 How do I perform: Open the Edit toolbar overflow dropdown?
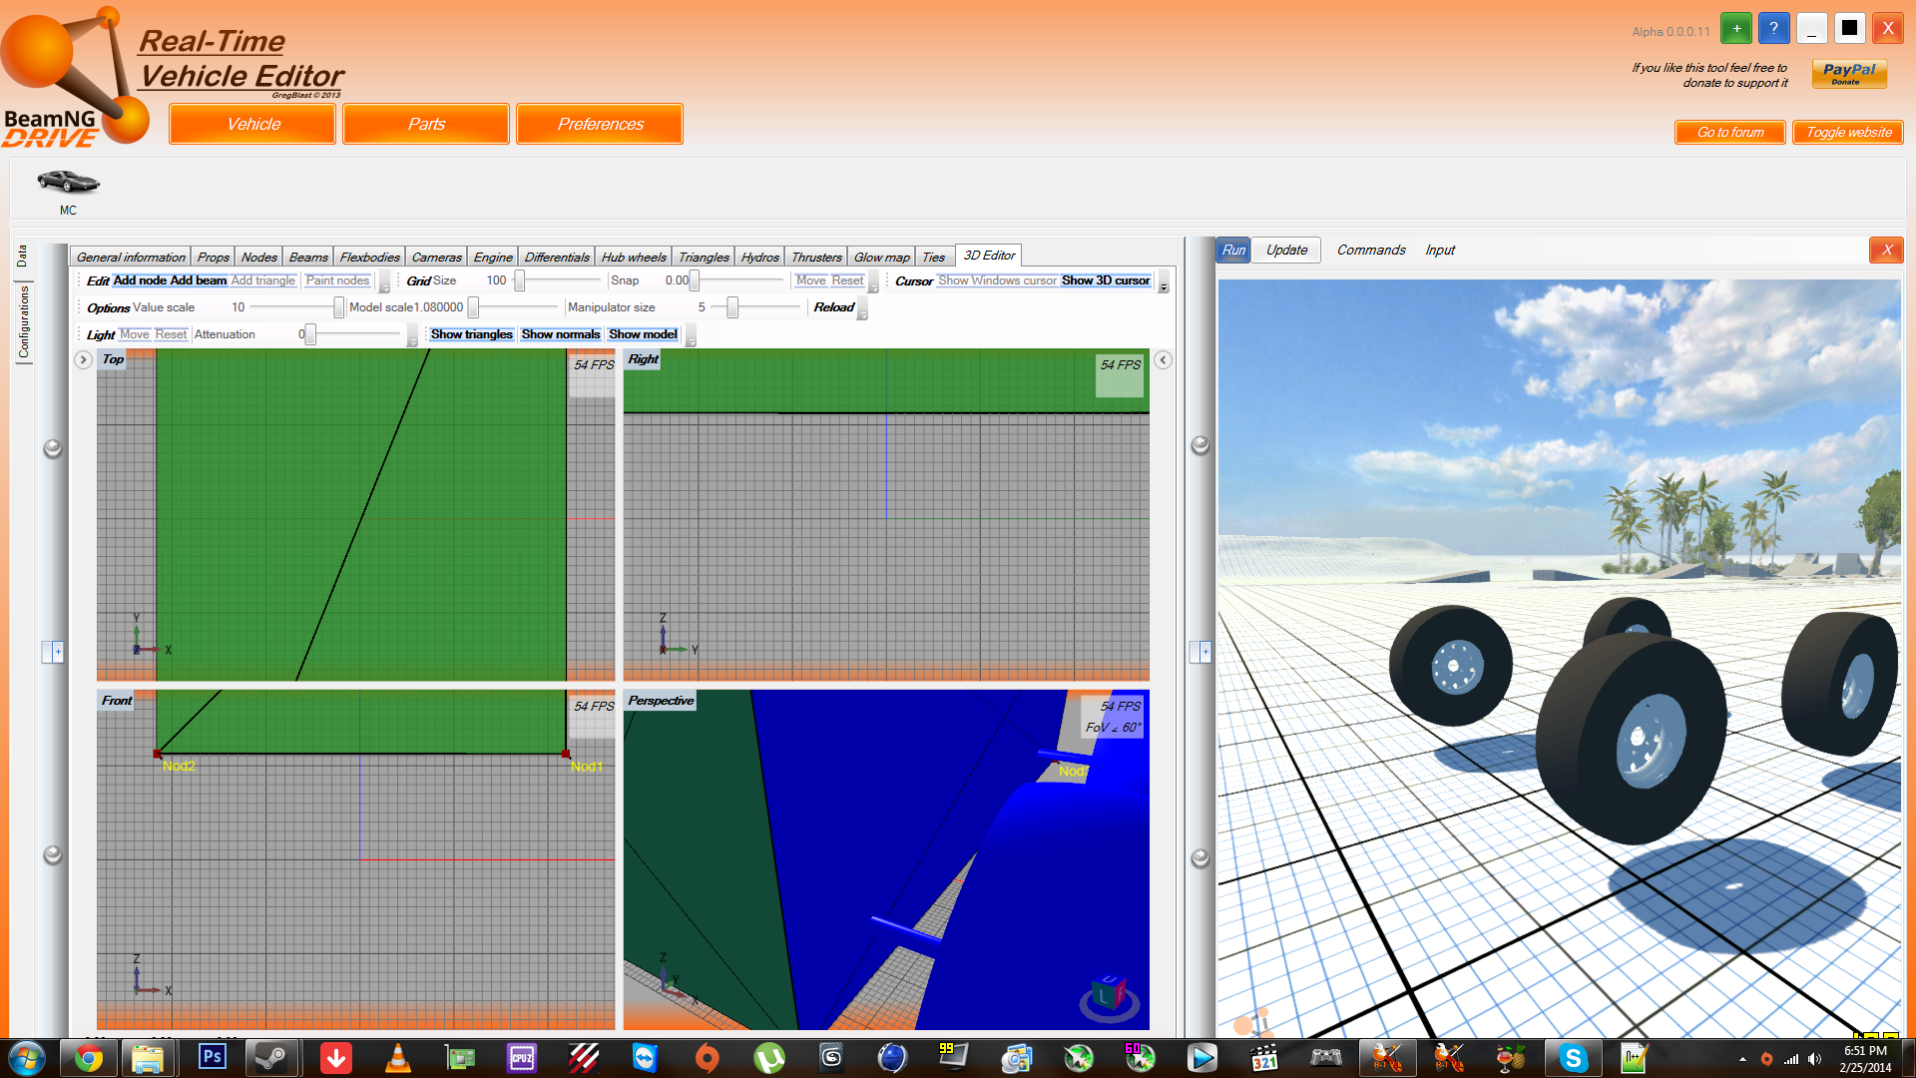point(384,283)
